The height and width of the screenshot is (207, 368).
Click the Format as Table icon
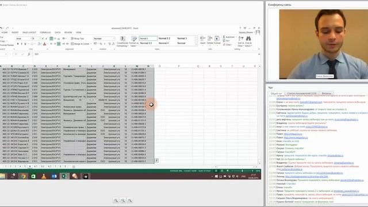[134, 39]
